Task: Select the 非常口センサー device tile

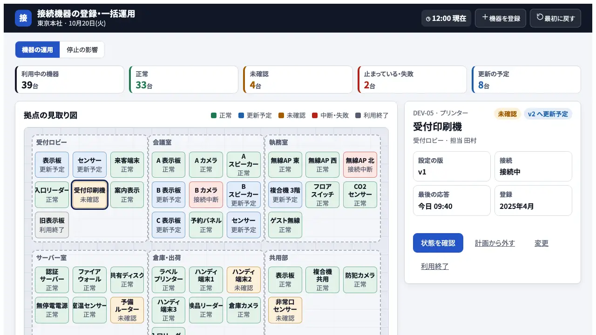Action: click(285, 310)
